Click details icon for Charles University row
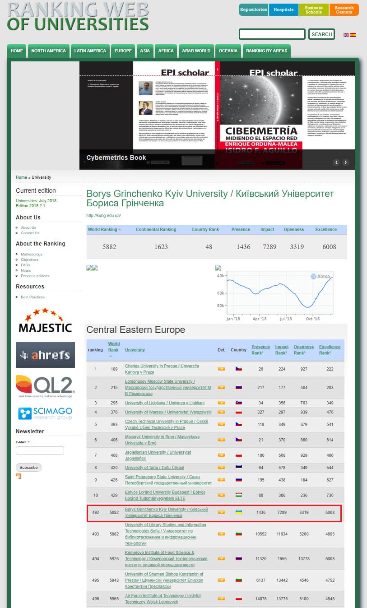This screenshot has width=367, height=608. (x=221, y=369)
